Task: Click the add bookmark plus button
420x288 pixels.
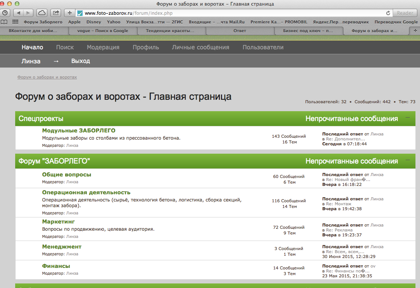Action: click(x=69, y=13)
